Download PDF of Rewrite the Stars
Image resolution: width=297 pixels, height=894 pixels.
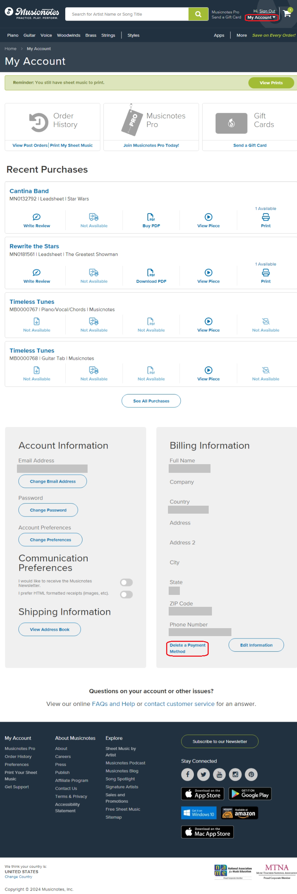click(x=151, y=276)
